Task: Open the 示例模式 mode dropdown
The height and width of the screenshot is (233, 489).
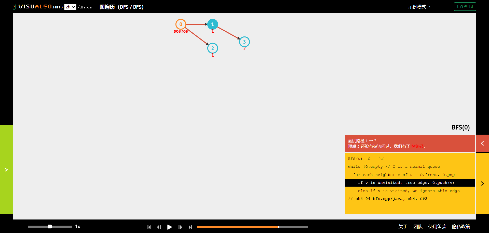Action: pos(419,7)
